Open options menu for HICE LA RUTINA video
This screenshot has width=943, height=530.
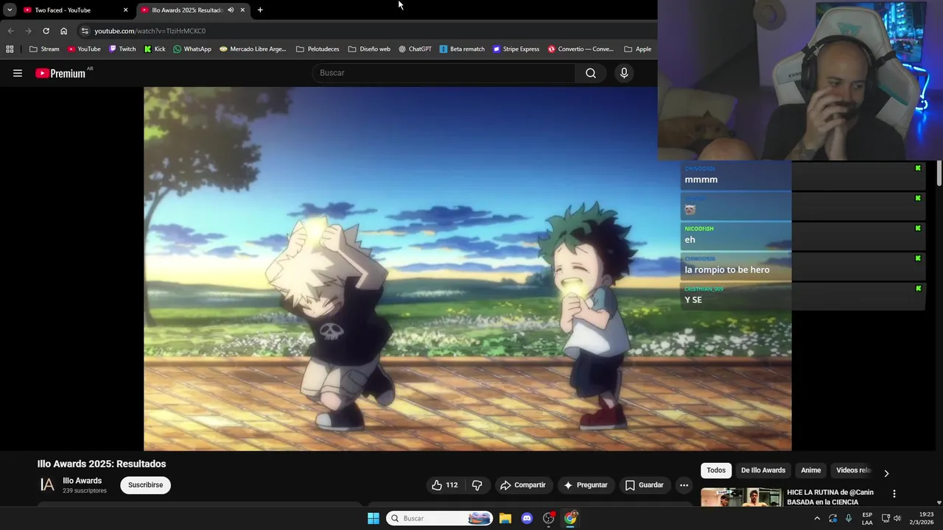coord(894,494)
